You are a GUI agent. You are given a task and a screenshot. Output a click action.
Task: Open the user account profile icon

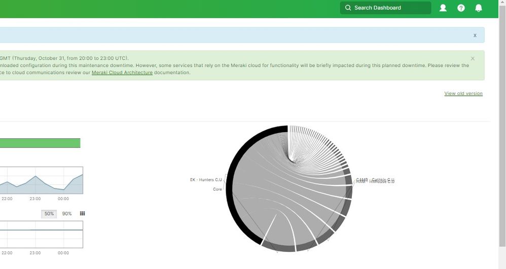point(443,8)
